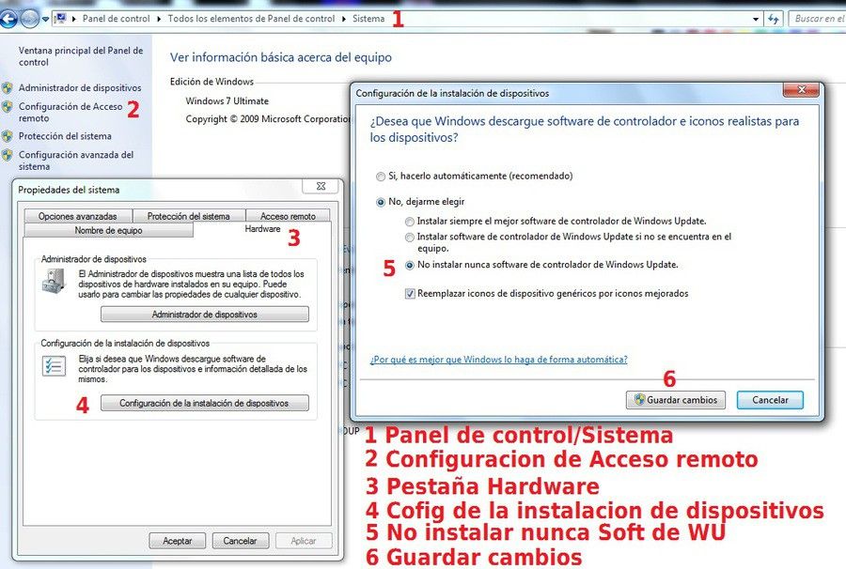Click the Control Panel icon in address bar
The width and height of the screenshot is (846, 569).
click(x=60, y=19)
